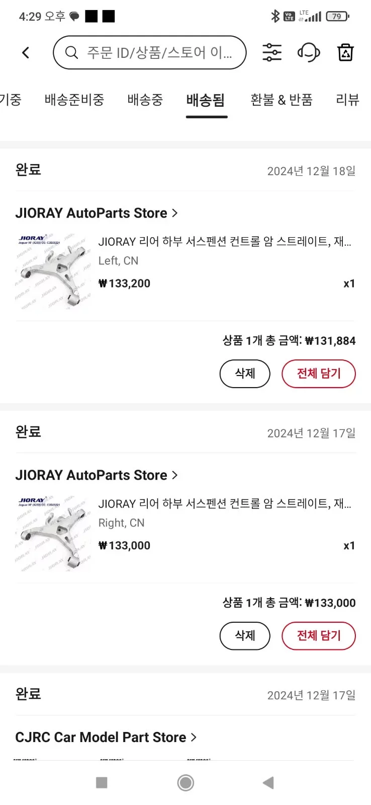Add all items of ₩131,884 order to cart
Image resolution: width=371 pixels, height=805 pixels.
[319, 374]
